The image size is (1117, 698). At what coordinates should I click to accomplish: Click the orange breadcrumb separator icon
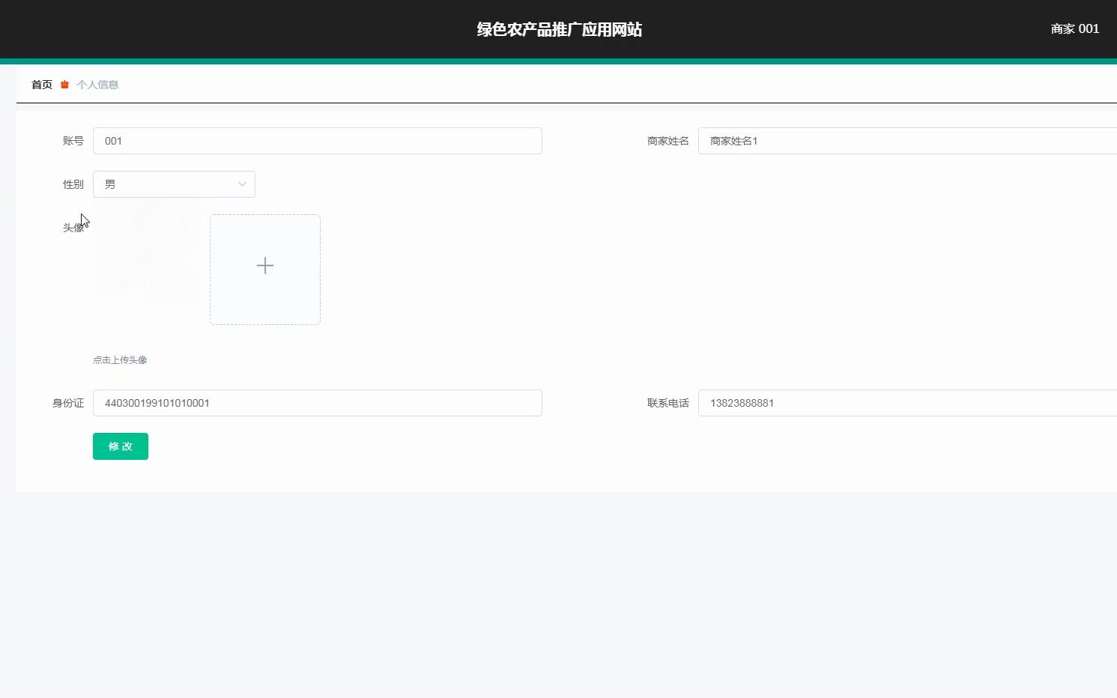64,85
